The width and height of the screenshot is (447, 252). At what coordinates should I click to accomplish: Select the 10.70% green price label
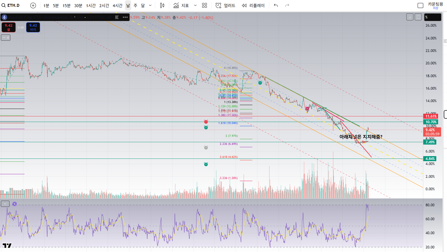click(x=431, y=122)
